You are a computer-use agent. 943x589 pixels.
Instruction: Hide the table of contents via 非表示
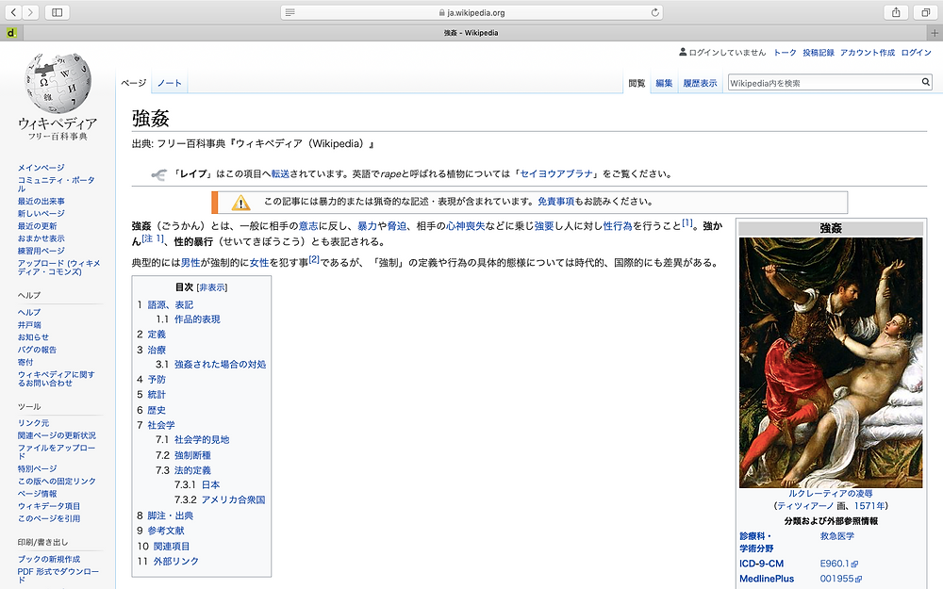click(x=212, y=287)
